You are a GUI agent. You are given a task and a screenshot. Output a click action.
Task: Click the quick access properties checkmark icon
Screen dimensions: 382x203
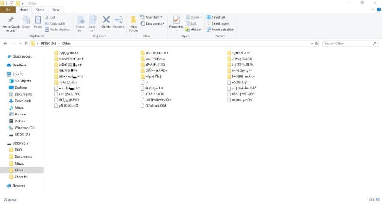tap(11, 3)
